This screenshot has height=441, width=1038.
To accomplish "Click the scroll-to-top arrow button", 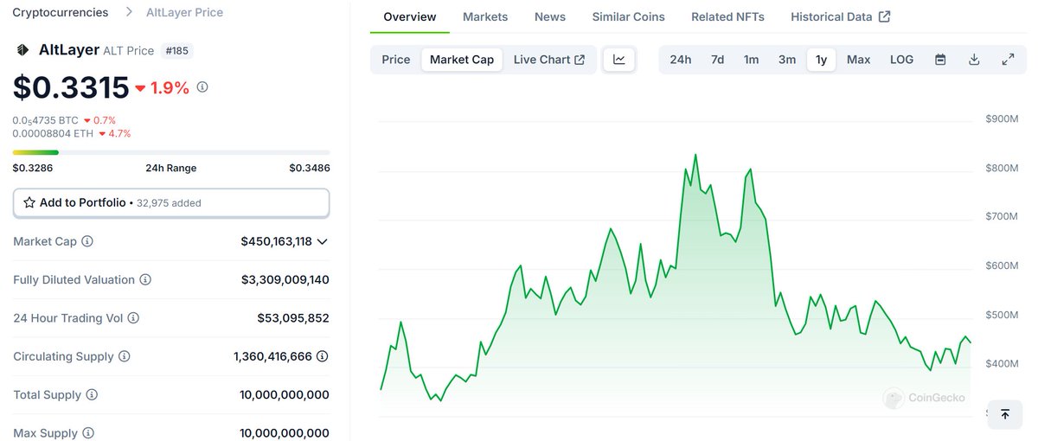I will (x=1004, y=415).
